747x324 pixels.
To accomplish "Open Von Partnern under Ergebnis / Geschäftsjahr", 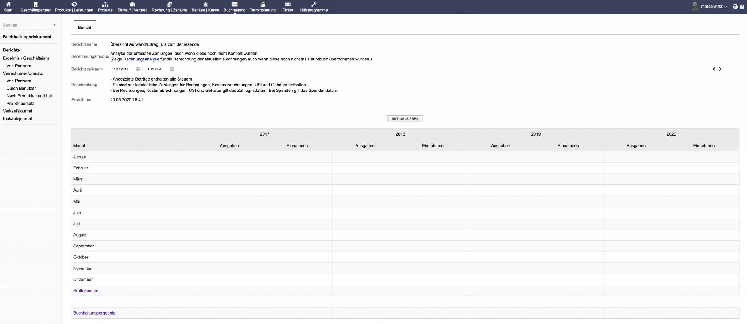I will [x=19, y=66].
